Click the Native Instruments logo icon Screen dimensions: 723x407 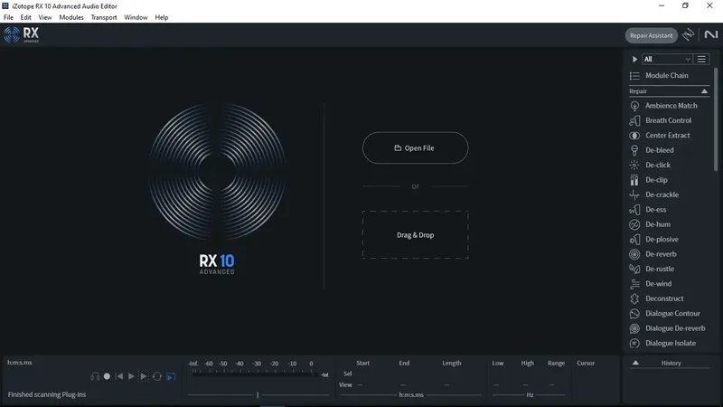point(710,34)
